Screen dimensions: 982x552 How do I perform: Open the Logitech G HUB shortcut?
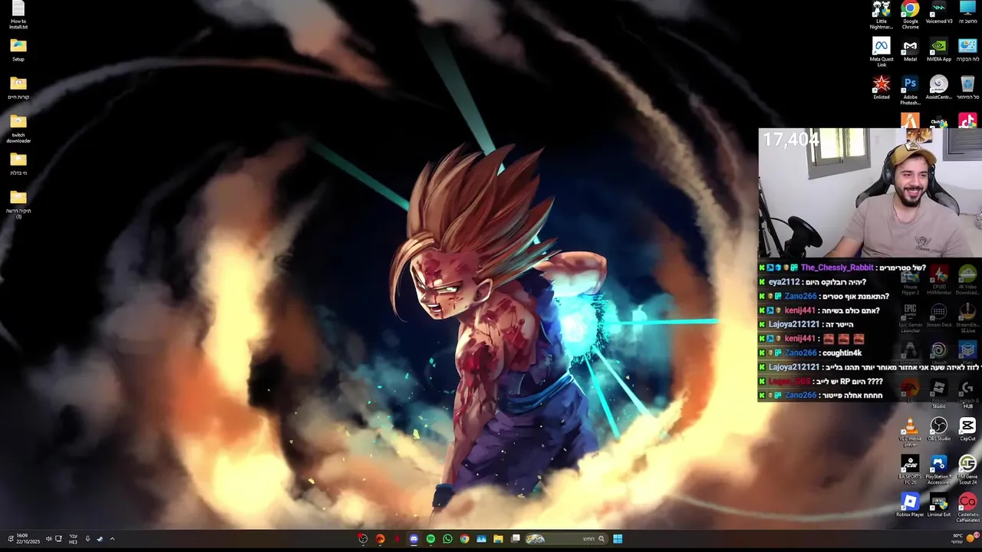(967, 394)
